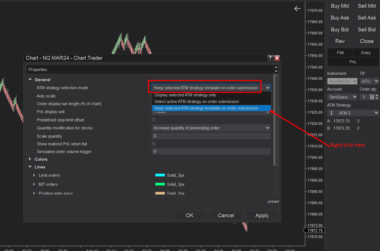Enable Show realized PnL when flat
This screenshot has width=380, height=251.
click(x=154, y=144)
